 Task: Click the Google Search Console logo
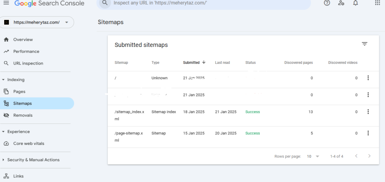point(49,3)
